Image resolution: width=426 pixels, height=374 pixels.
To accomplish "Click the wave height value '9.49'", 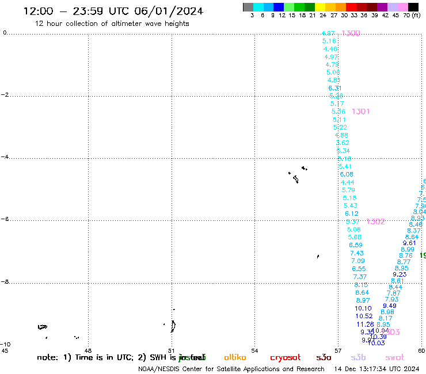I will [390, 306].
